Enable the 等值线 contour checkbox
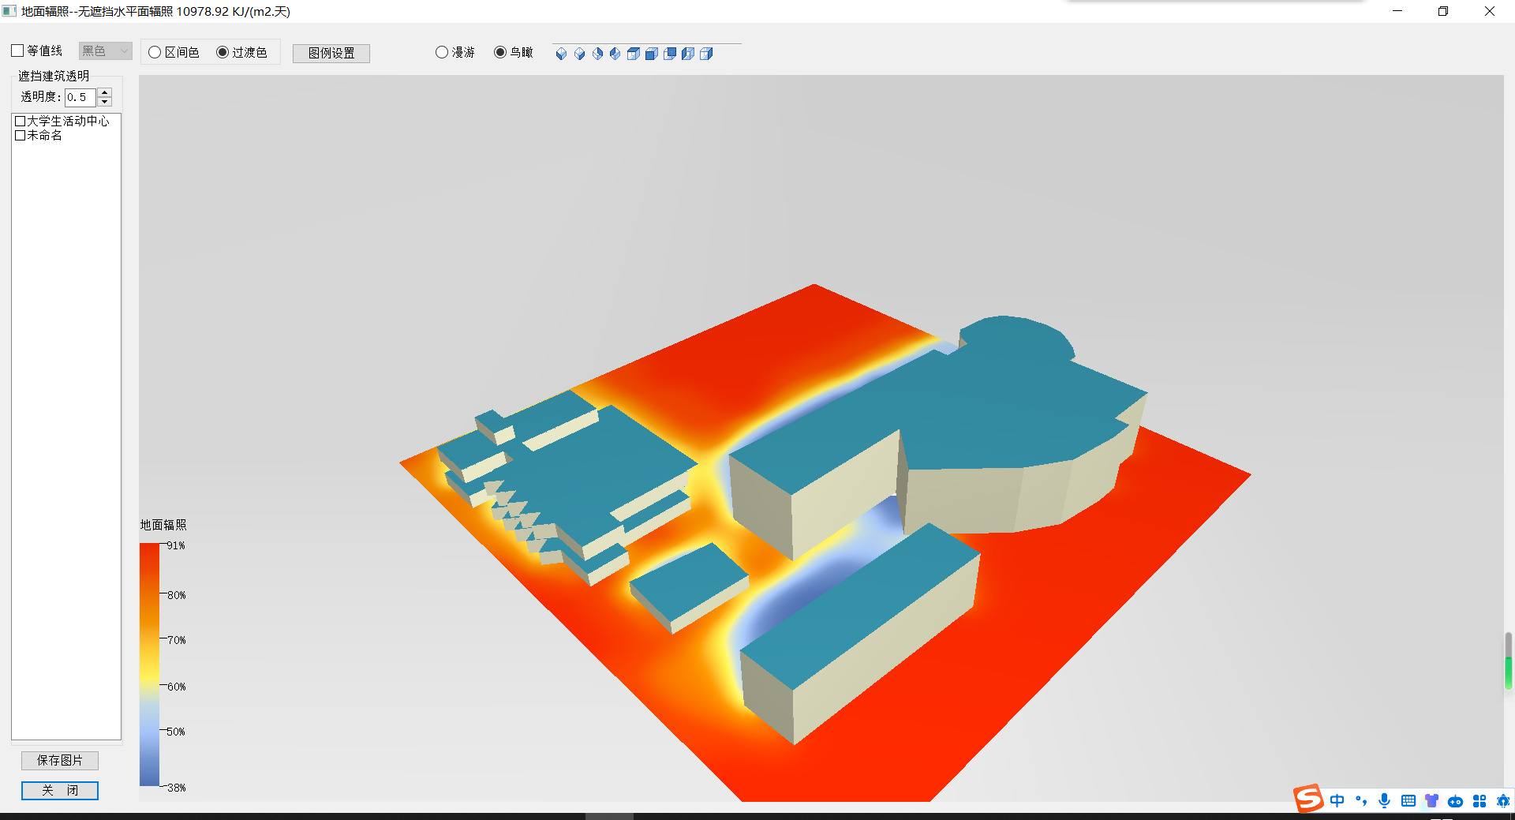Image resolution: width=1515 pixels, height=820 pixels. click(x=18, y=51)
